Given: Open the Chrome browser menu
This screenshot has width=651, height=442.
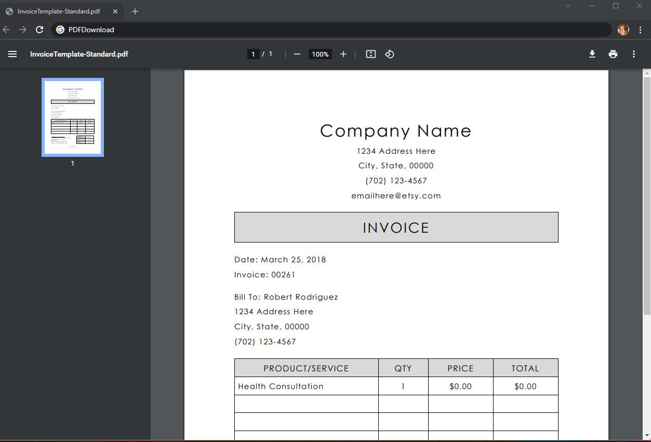Looking at the screenshot, I should (640, 30).
